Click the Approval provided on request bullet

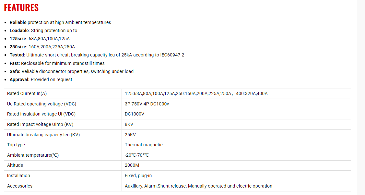pos(41,79)
